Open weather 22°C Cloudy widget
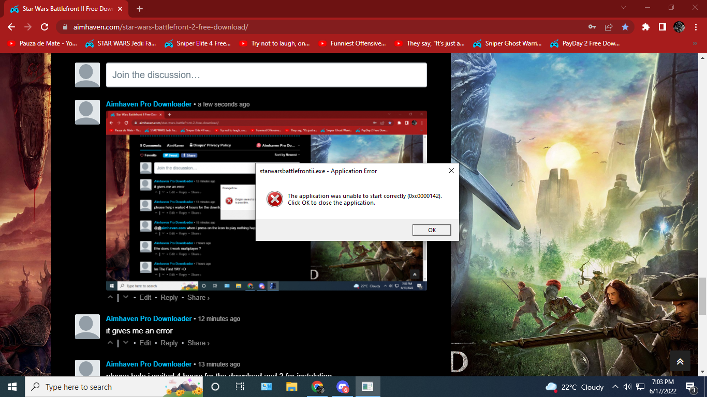This screenshot has height=397, width=707. pos(575,387)
